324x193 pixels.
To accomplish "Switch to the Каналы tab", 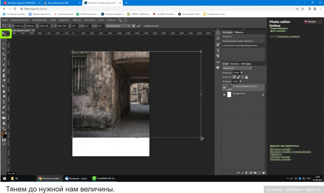I will coord(235,64).
